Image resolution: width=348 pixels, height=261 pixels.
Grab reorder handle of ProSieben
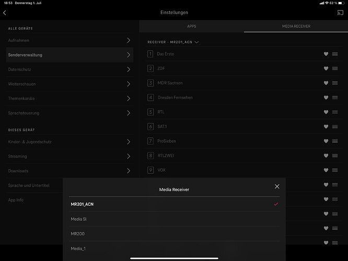point(335,141)
